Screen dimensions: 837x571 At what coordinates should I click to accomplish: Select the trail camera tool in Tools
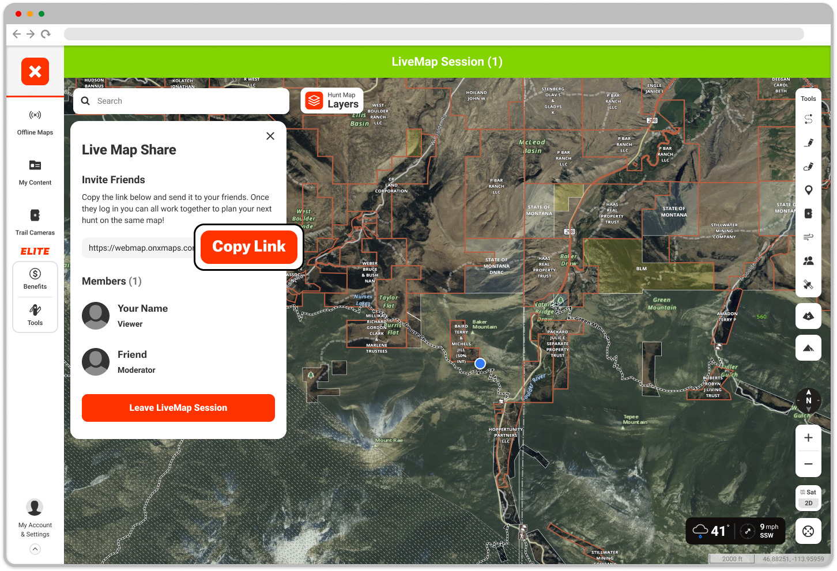click(808, 214)
